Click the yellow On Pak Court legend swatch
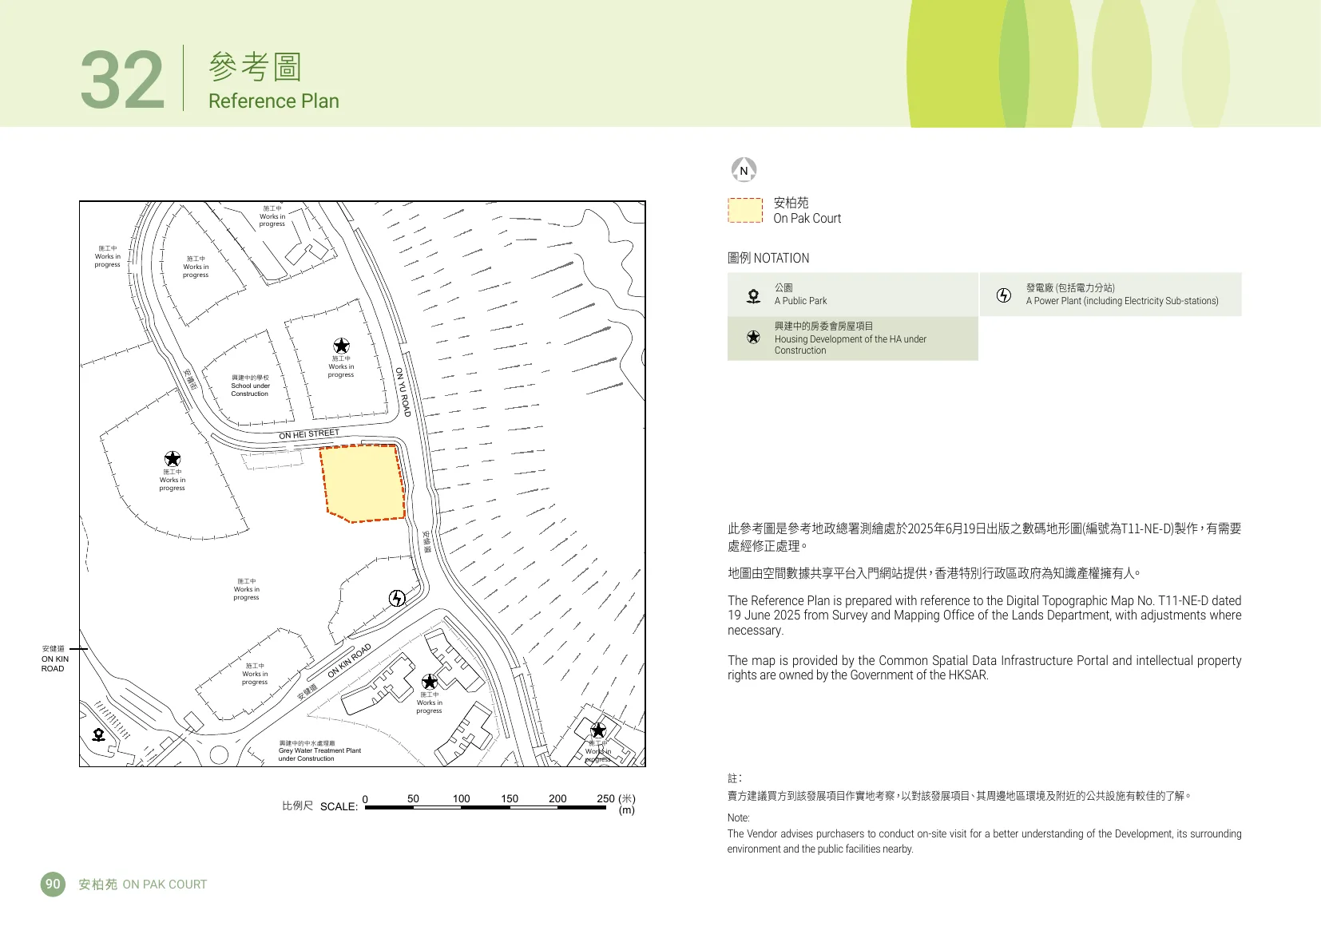Viewport: 1321px width, 934px height. [745, 211]
